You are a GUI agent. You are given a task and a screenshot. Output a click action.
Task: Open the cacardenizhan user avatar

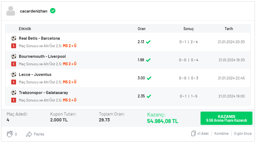[11, 11]
